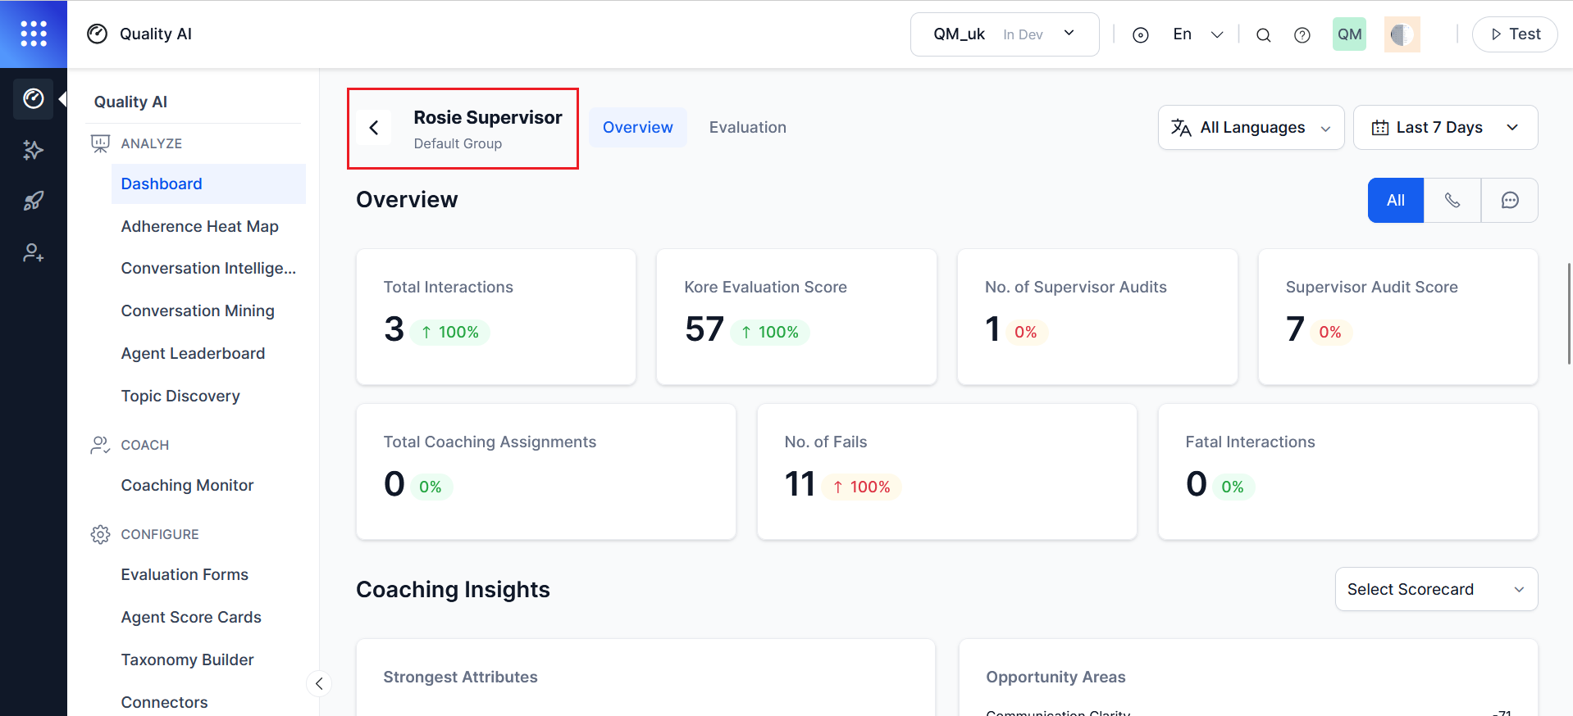
Task: Click the Test button
Action: click(x=1515, y=34)
